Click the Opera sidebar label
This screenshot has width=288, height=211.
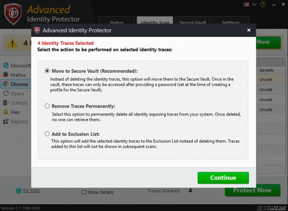coord(17,94)
